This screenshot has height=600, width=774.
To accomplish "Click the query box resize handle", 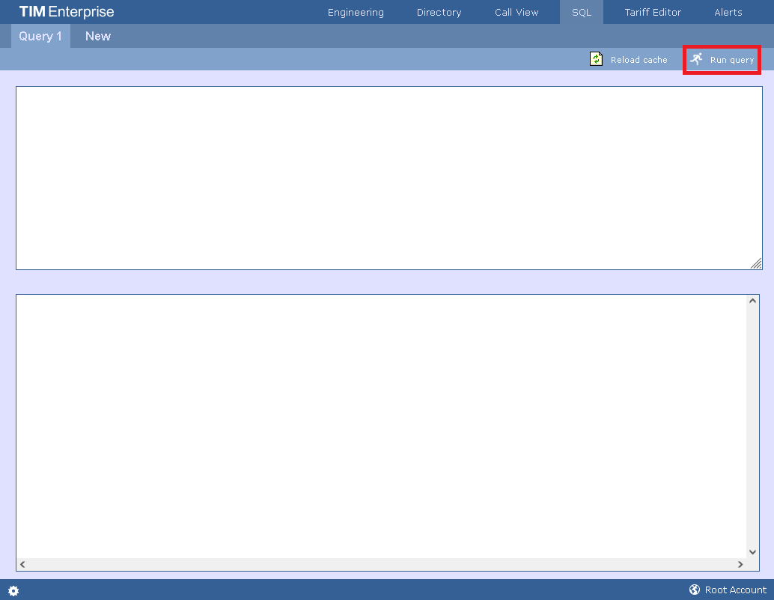I will coord(756,264).
